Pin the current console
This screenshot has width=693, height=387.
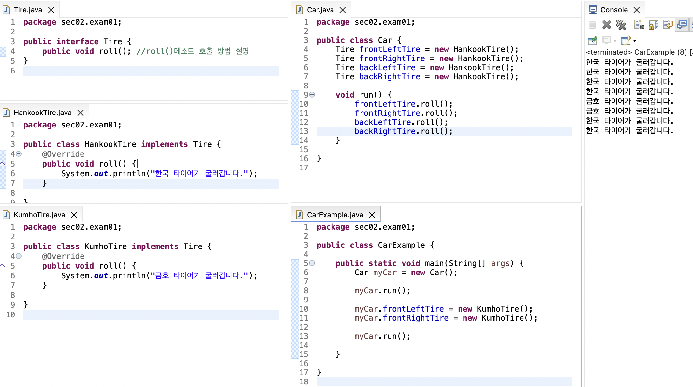593,41
